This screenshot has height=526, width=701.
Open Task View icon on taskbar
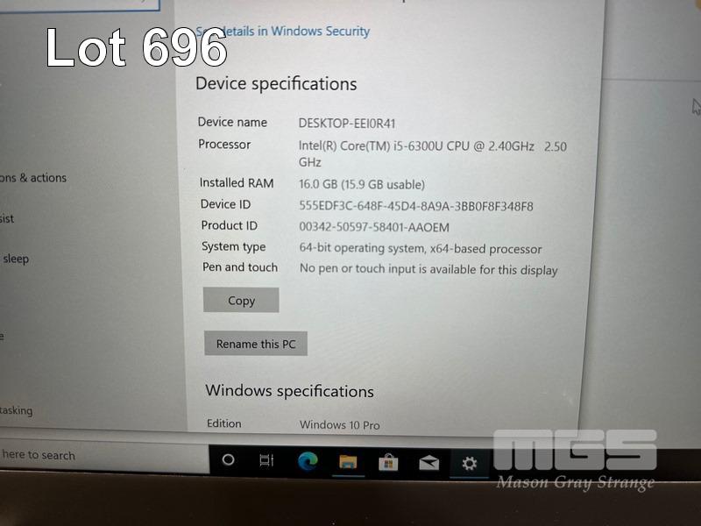pyautogui.click(x=266, y=460)
